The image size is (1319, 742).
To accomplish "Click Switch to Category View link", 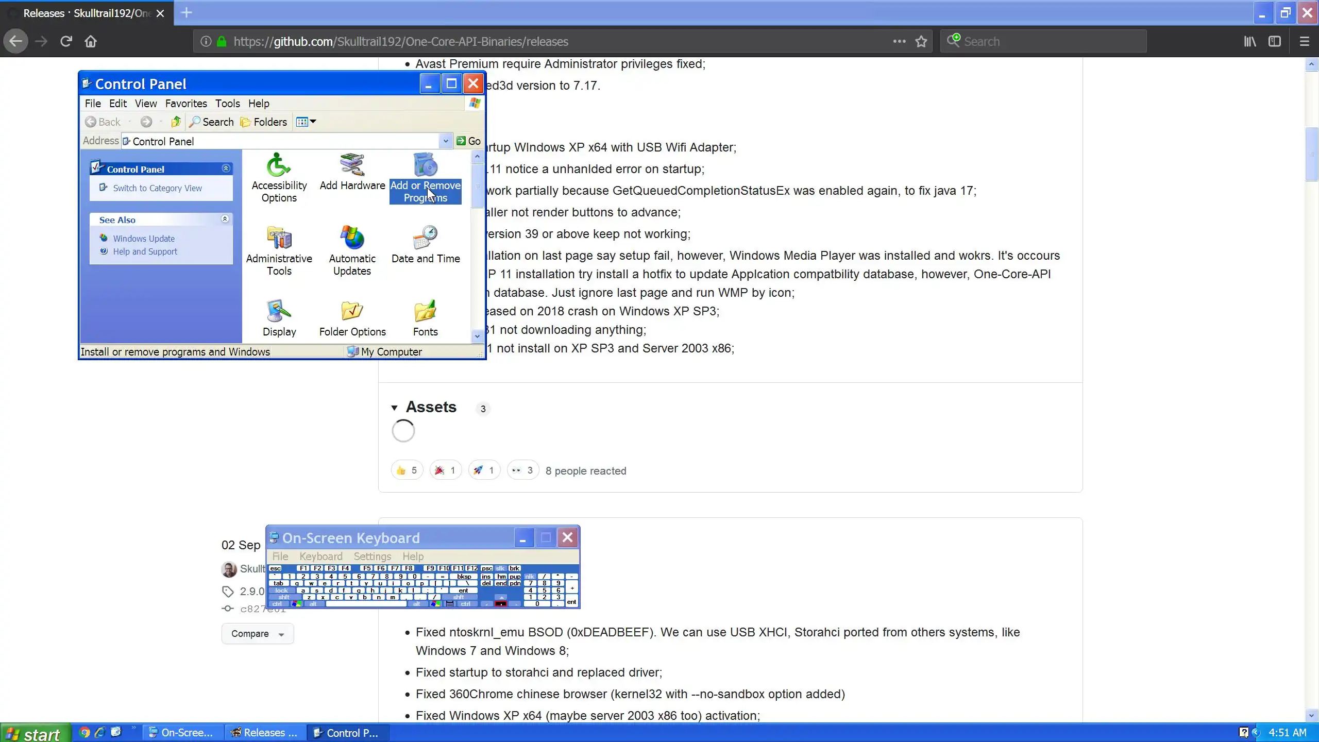I will 157,188.
